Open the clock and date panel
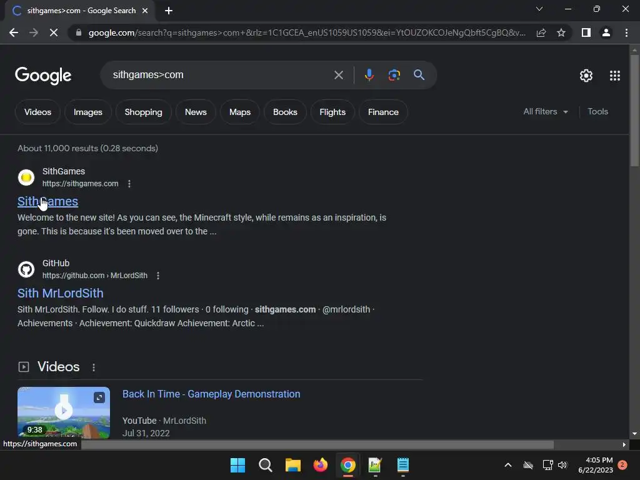Viewport: 640px width, 480px height. click(596, 465)
